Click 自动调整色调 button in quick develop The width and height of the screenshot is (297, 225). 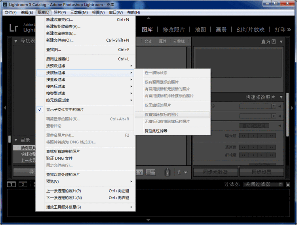[x=254, y=126]
